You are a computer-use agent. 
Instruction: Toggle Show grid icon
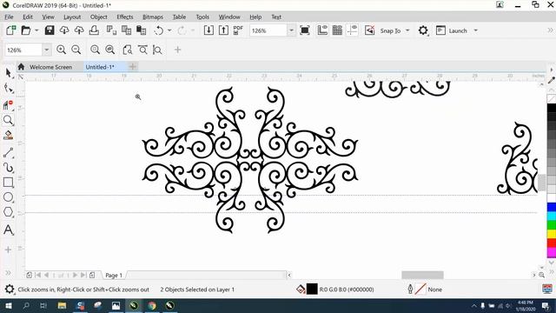click(337, 30)
